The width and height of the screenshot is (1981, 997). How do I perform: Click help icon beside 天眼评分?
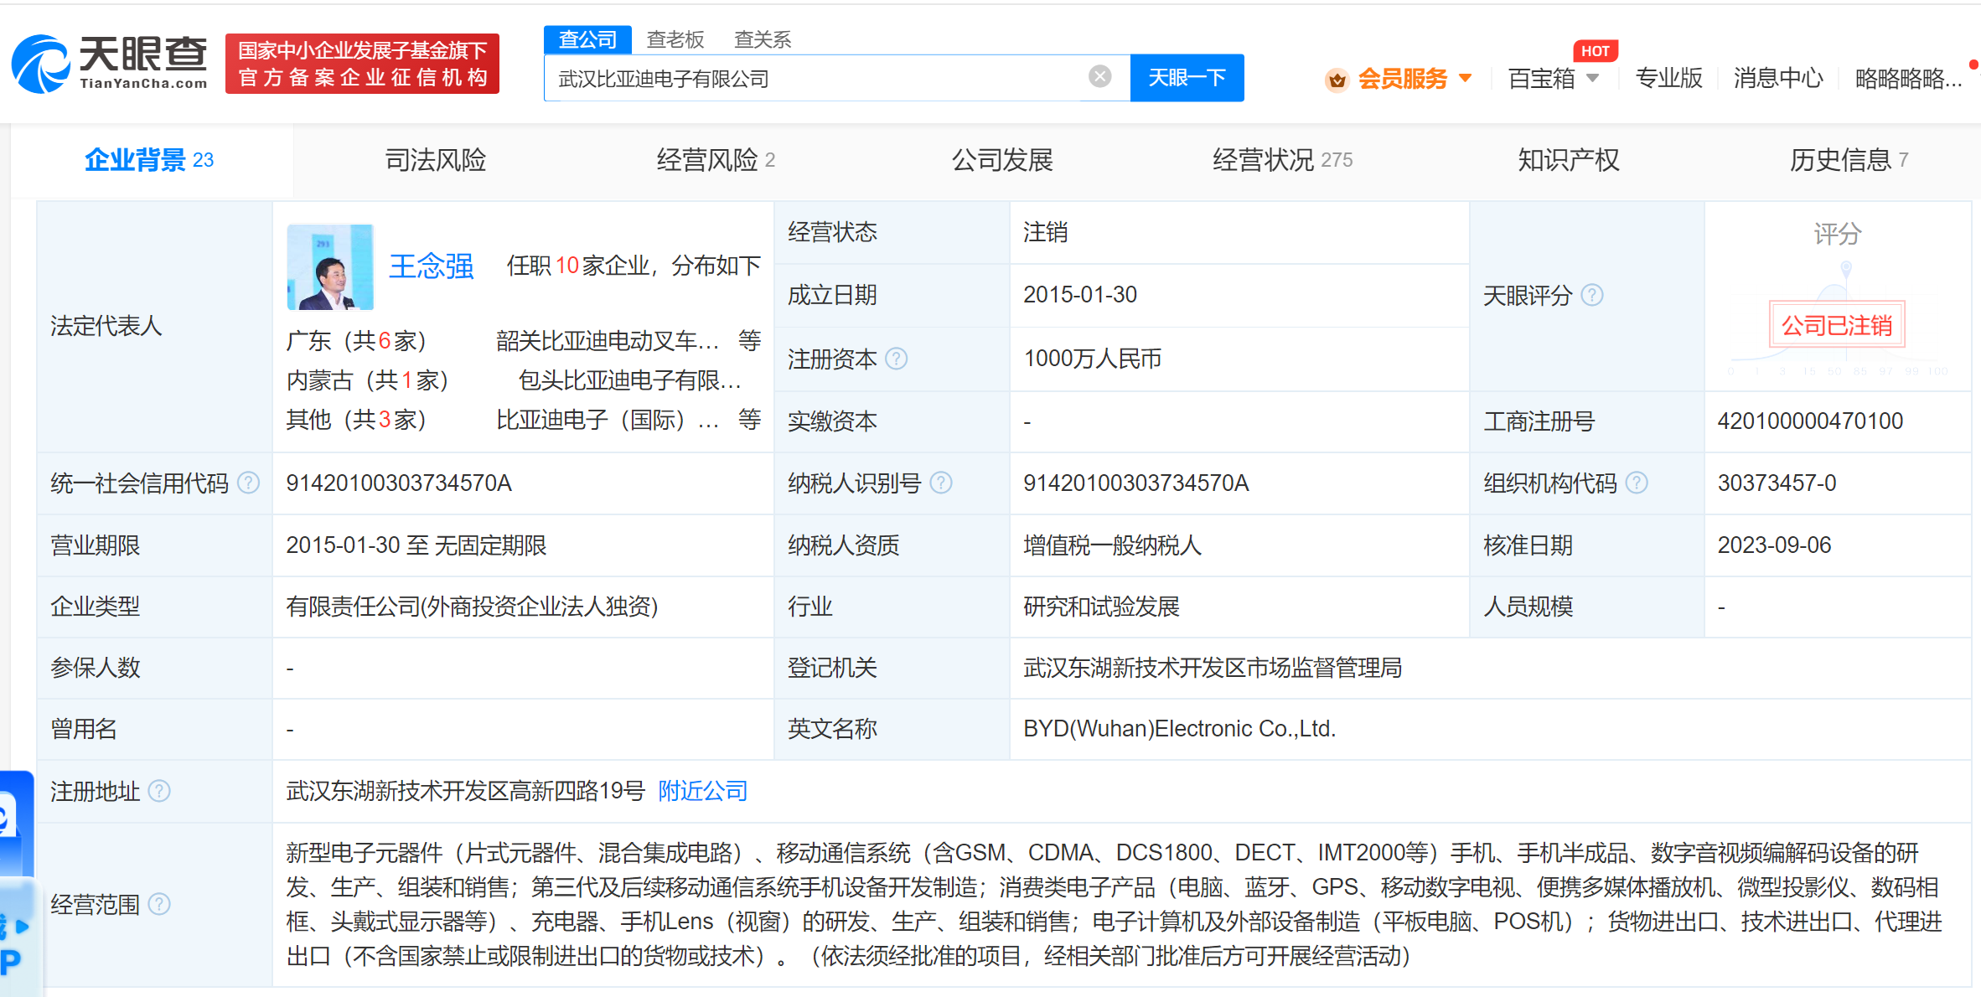1591,295
